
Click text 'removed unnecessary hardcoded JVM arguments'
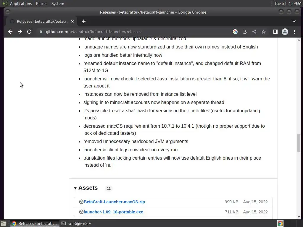coord(136,142)
